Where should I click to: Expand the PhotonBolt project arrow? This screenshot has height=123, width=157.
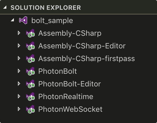click(x=19, y=71)
